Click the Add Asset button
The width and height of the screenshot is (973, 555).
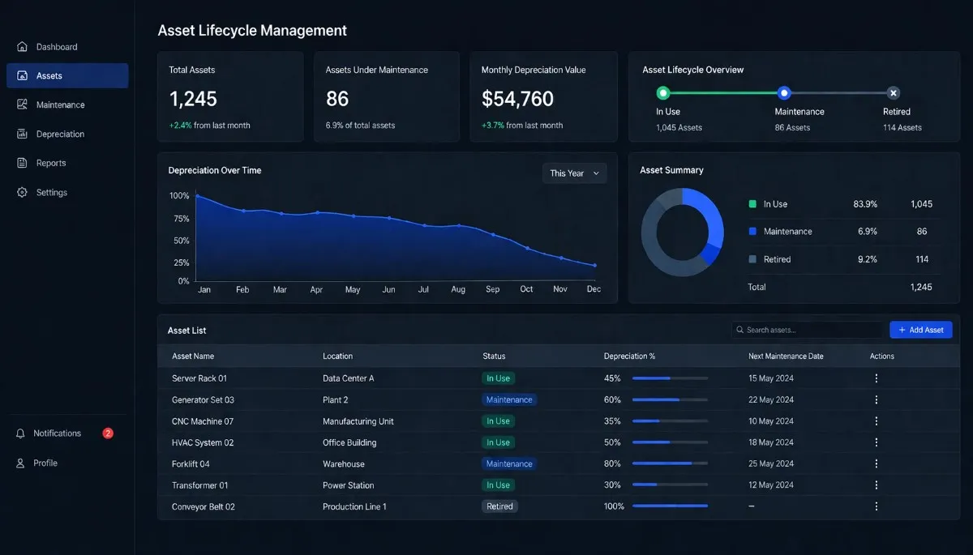(x=921, y=331)
